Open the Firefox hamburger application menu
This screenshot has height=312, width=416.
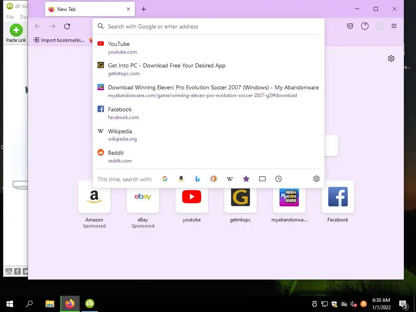(394, 26)
